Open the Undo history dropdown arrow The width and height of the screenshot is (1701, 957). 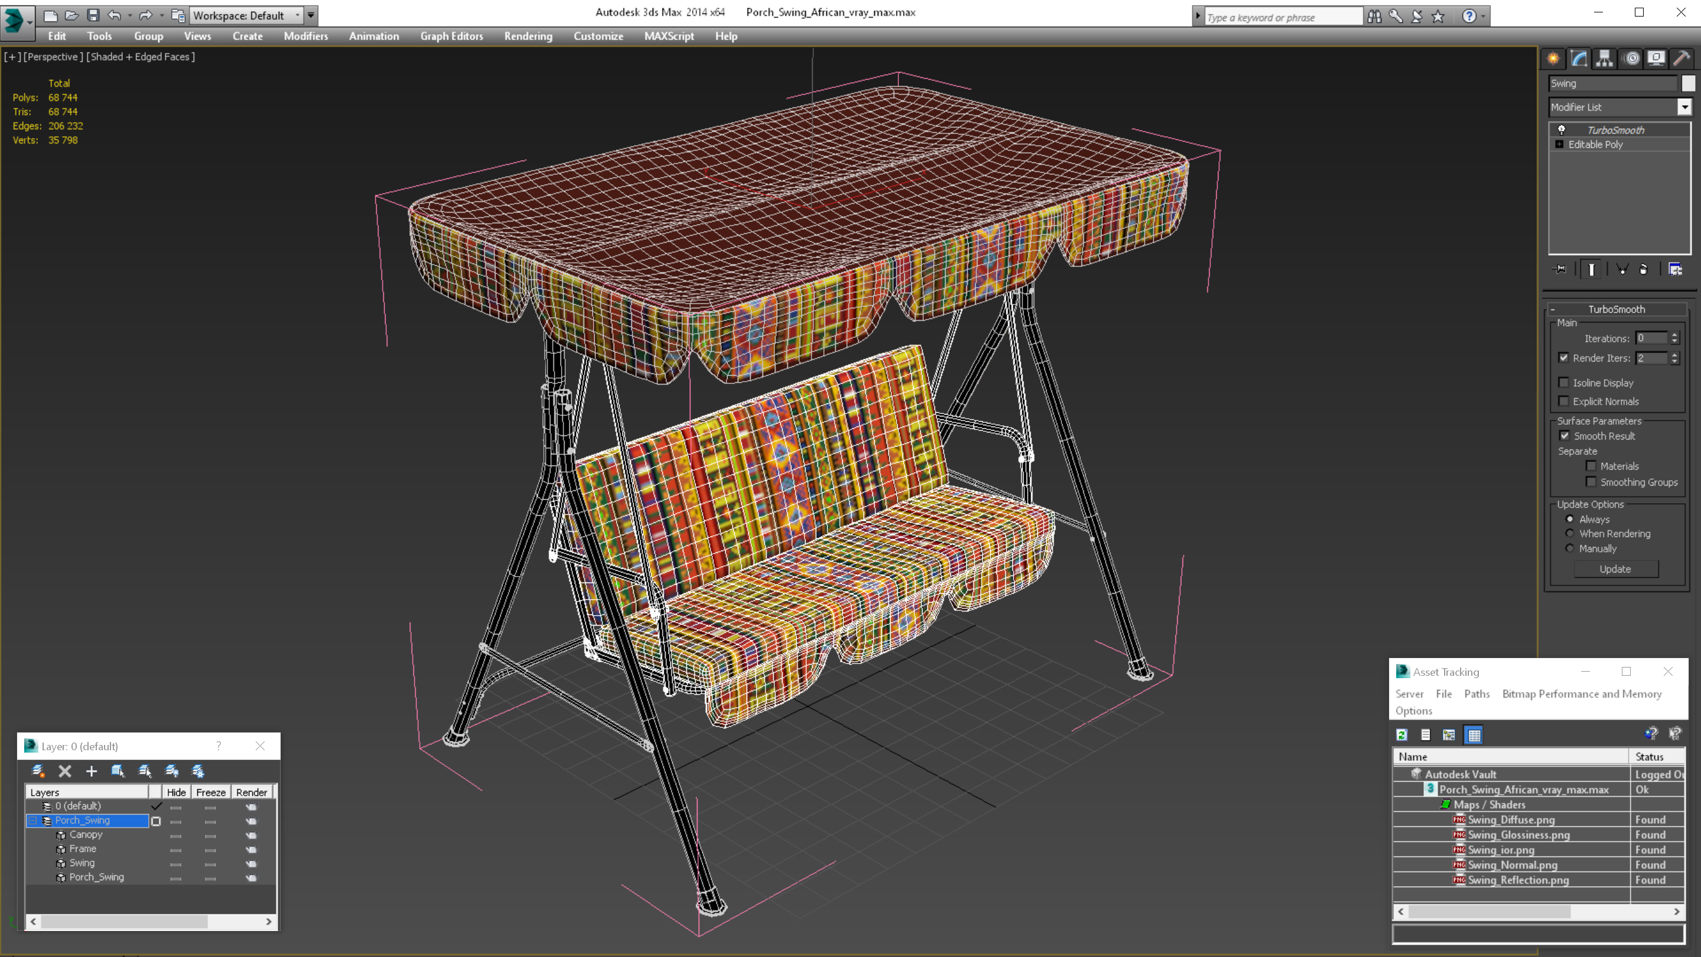point(130,15)
